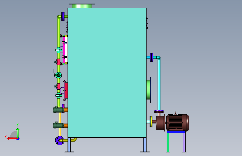Click the orange vertical pipe segment
Image resolution: width=242 pixels, height=156 pixels.
coord(60,117)
